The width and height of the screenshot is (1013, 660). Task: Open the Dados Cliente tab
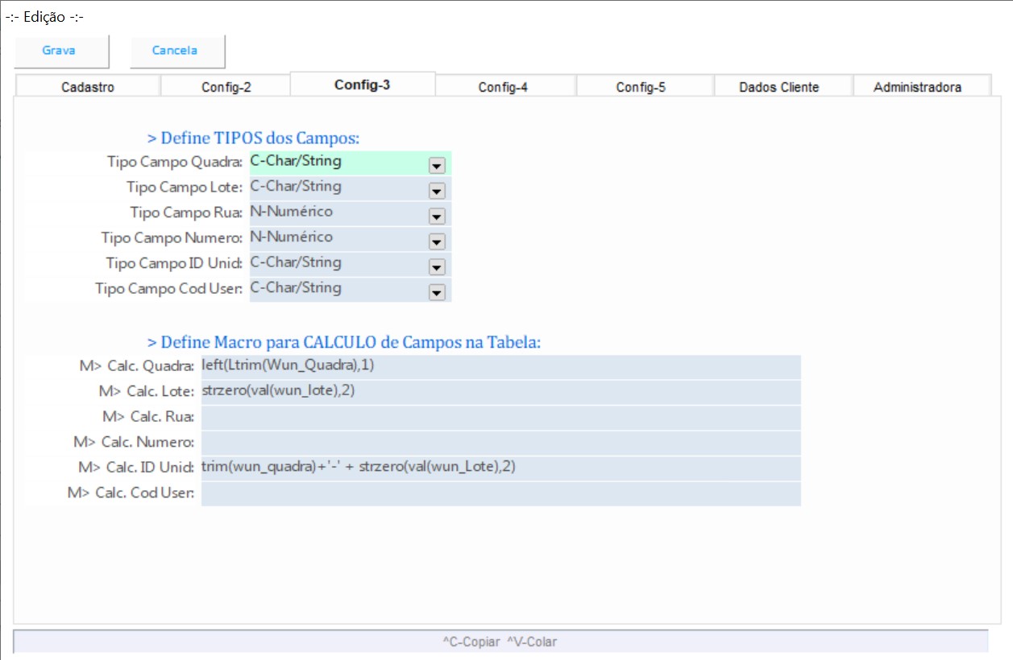coord(778,87)
